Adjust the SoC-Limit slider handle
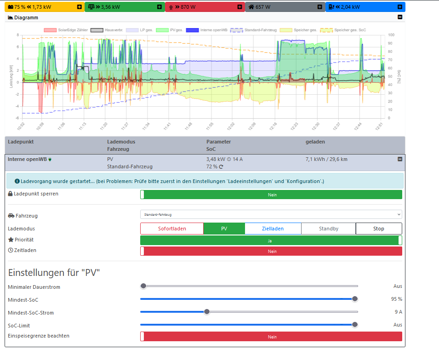 [355, 325]
